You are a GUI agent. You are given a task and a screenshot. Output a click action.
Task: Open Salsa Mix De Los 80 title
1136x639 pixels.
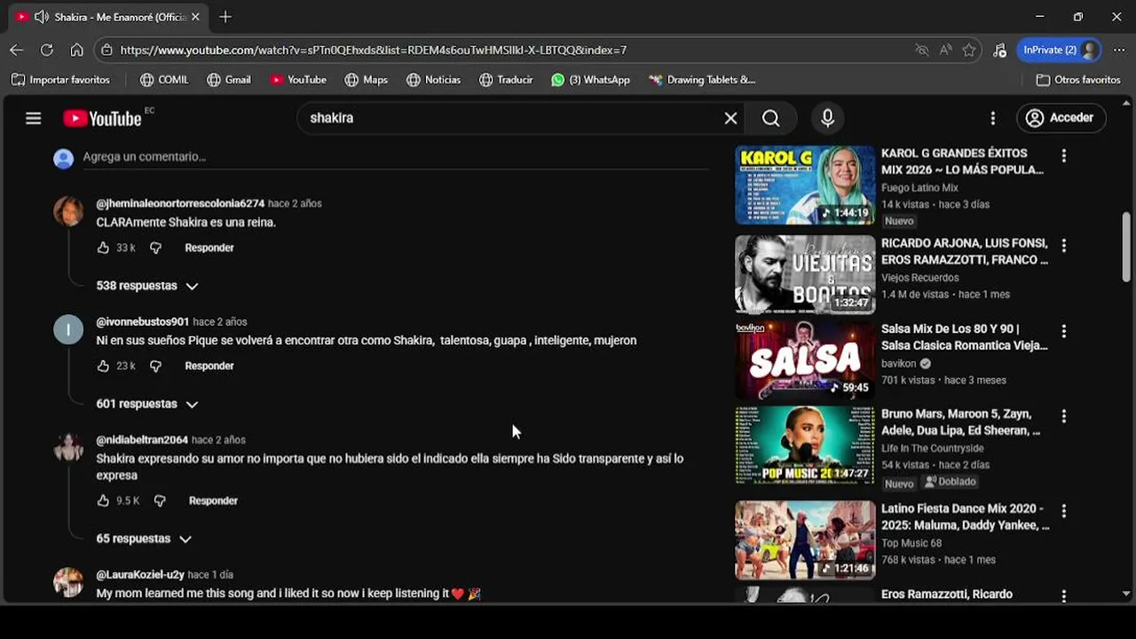(x=964, y=337)
